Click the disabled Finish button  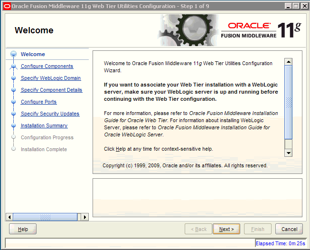pos(258,229)
